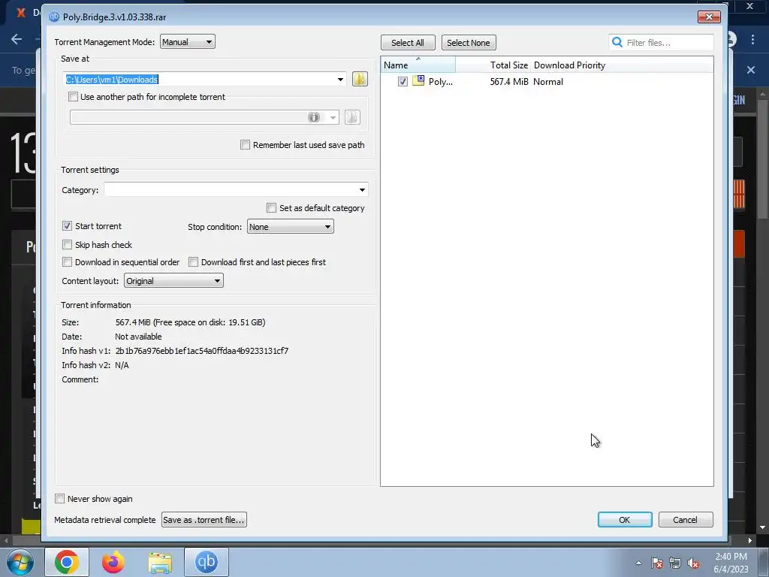The image size is (769, 577).
Task: Click the browser horizontal scrollbar right arrow
Action: pos(750,540)
